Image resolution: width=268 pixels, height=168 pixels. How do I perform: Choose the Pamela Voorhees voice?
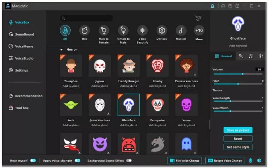187,66
